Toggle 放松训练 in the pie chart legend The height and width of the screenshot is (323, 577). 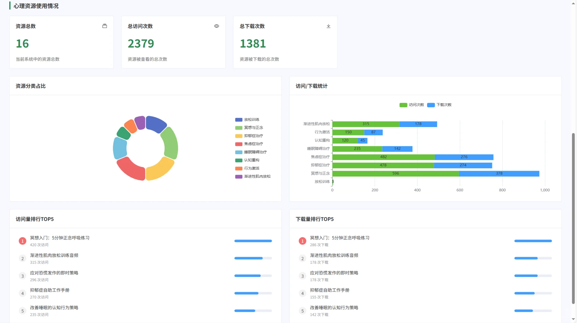(249, 119)
